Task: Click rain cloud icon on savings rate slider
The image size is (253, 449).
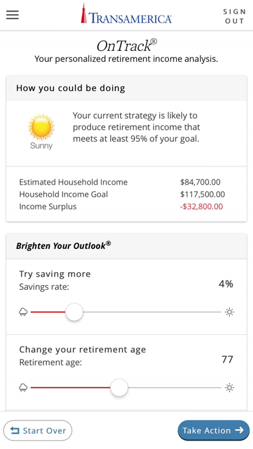Action: tap(23, 312)
